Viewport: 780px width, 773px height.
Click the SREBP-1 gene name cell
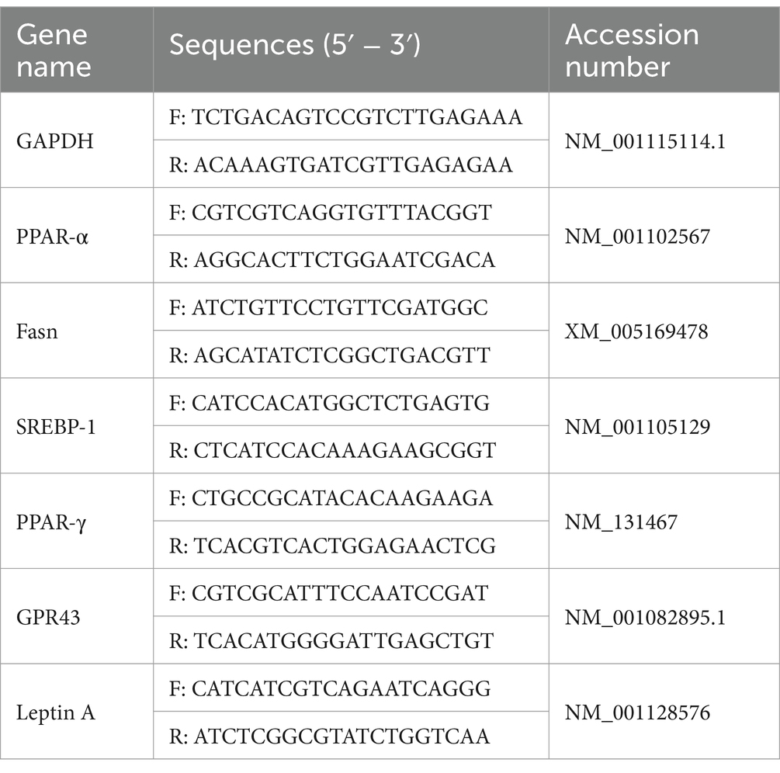pos(77,426)
